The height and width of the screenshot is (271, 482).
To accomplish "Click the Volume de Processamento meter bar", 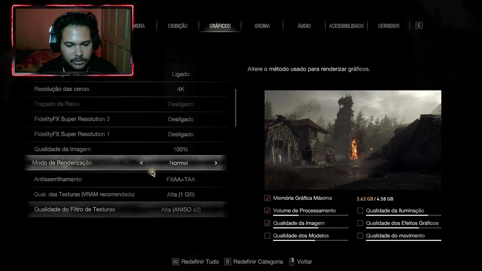I will pyautogui.click(x=311, y=215).
